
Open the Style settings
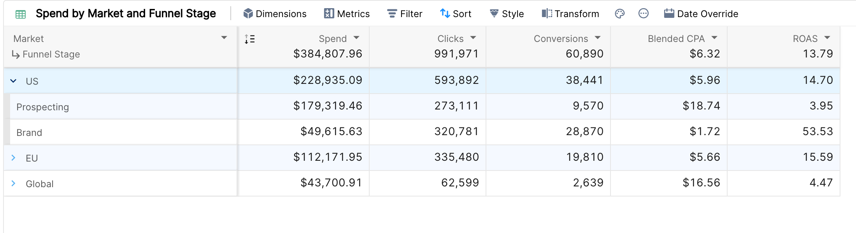(507, 14)
